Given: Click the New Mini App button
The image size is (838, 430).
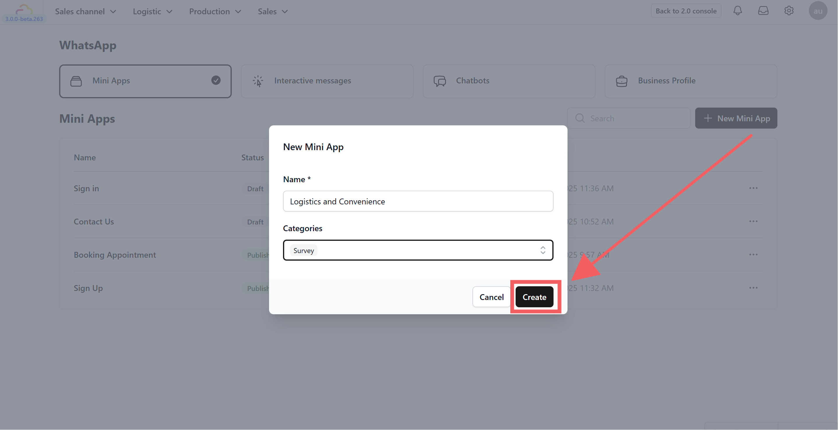Looking at the screenshot, I should pyautogui.click(x=736, y=118).
